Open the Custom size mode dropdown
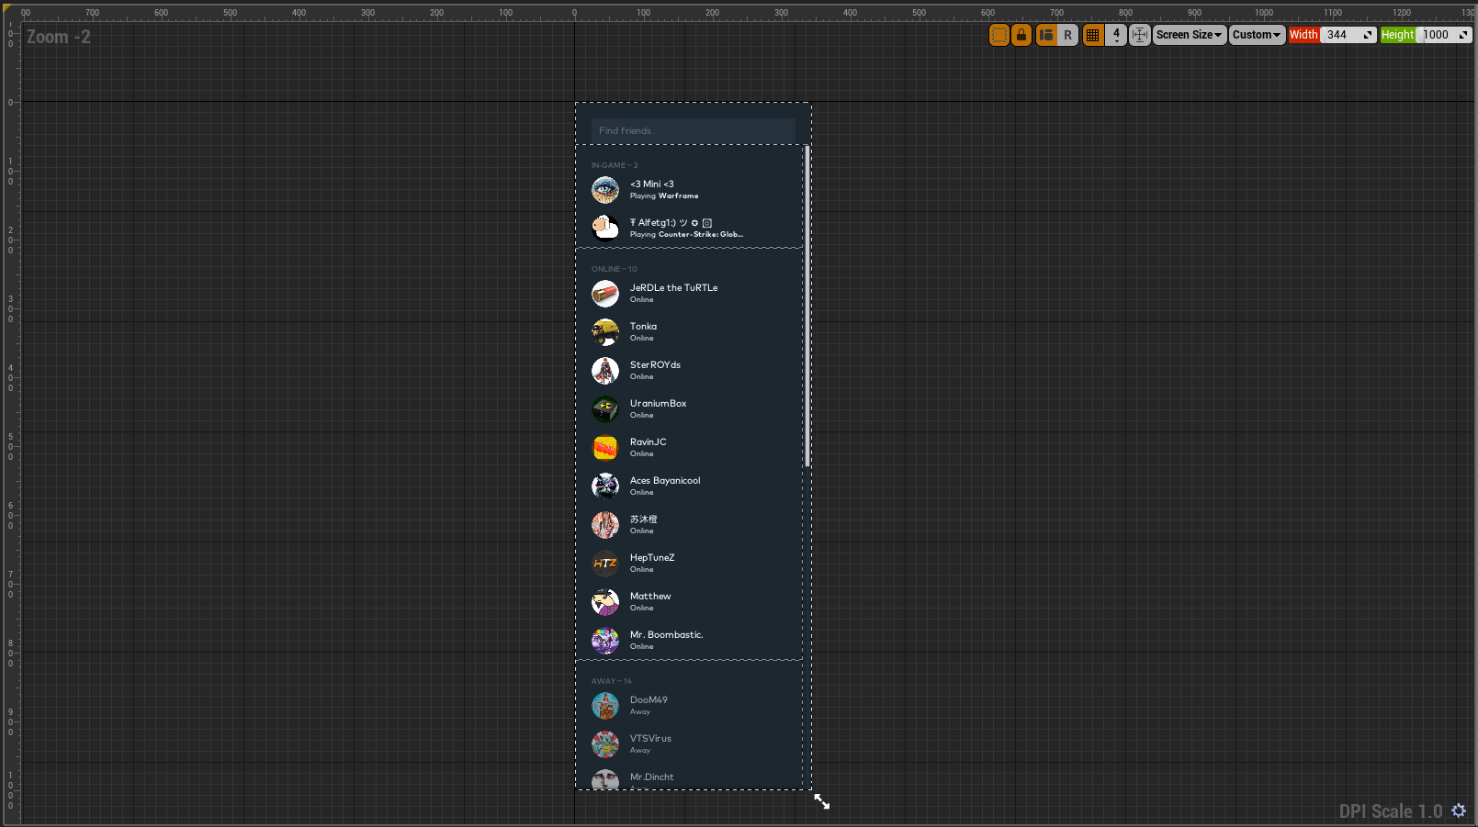The height and width of the screenshot is (827, 1478). [x=1257, y=35]
